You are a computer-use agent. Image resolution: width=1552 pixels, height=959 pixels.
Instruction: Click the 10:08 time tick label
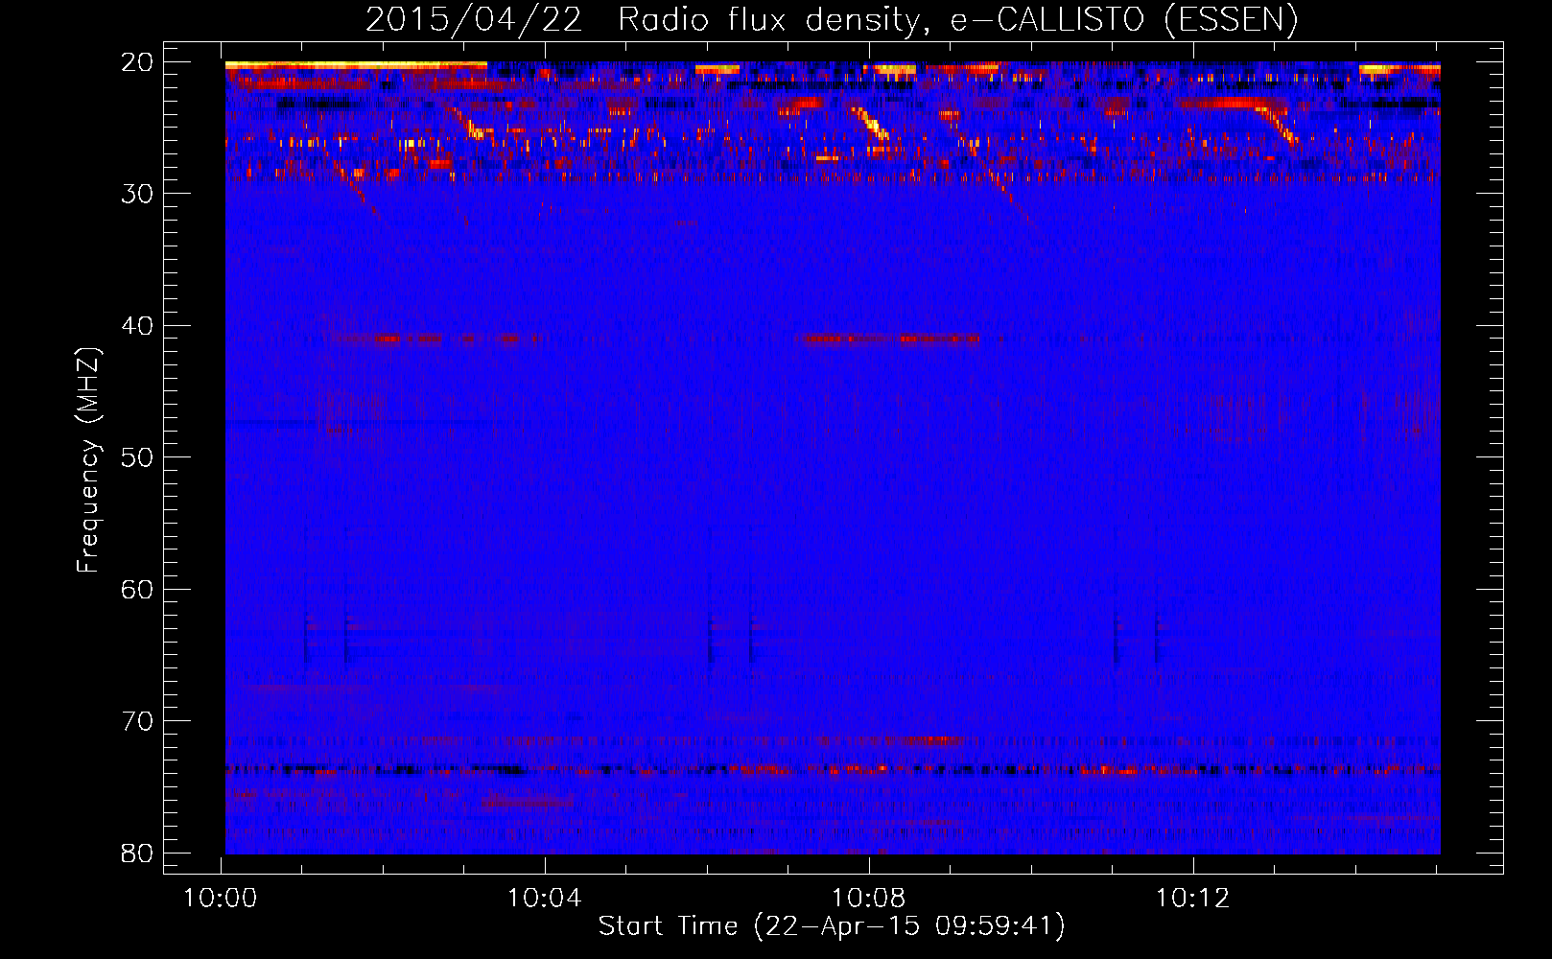point(869,899)
